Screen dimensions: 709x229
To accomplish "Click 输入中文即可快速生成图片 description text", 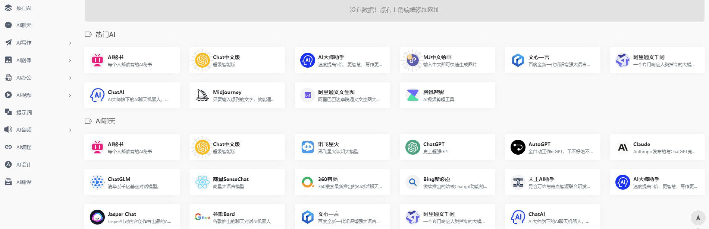I will (450, 65).
